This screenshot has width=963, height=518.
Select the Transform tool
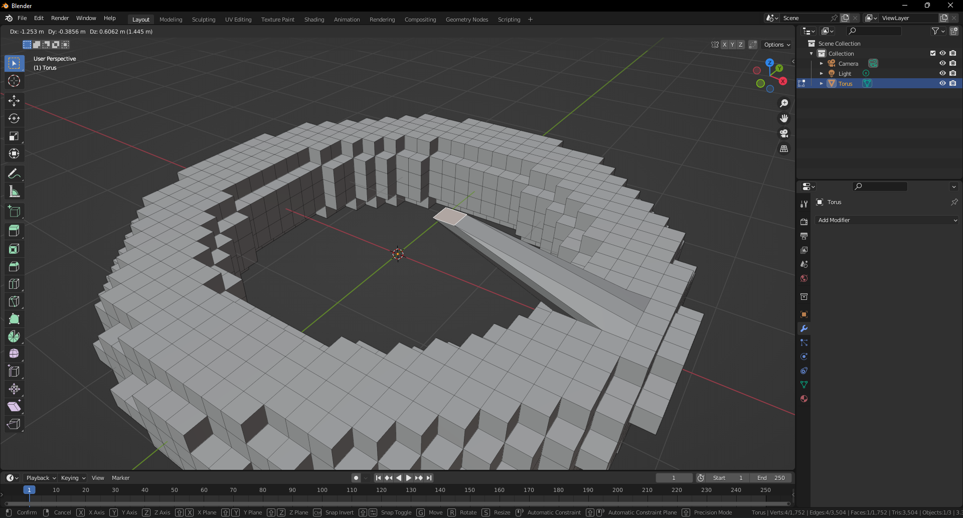14,153
